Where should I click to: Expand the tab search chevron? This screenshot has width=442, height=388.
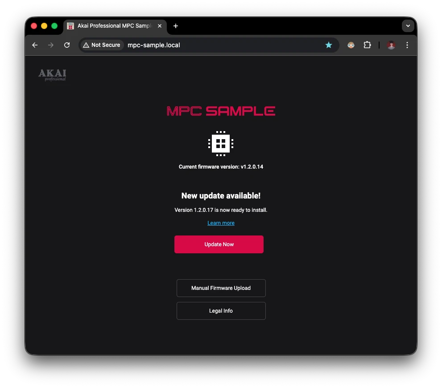(408, 26)
